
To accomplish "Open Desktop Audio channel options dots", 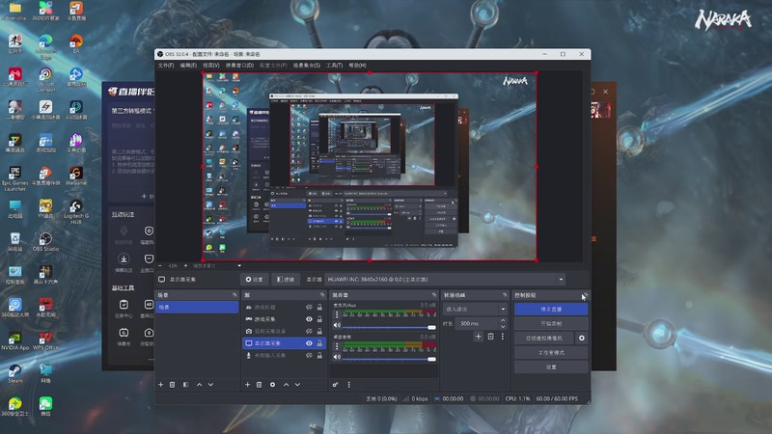I will (337, 346).
